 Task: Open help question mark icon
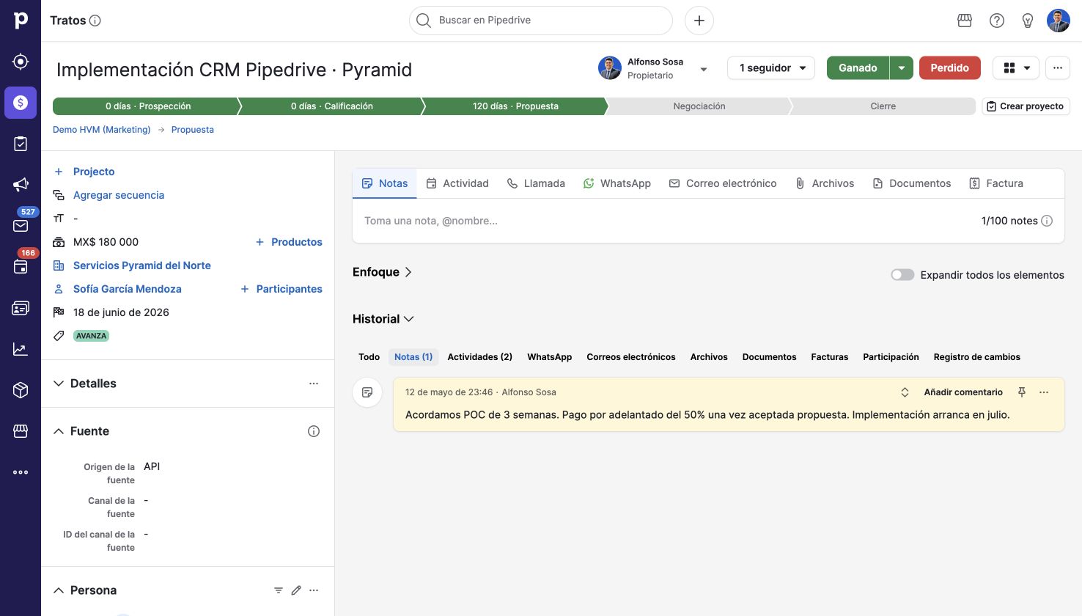997,21
